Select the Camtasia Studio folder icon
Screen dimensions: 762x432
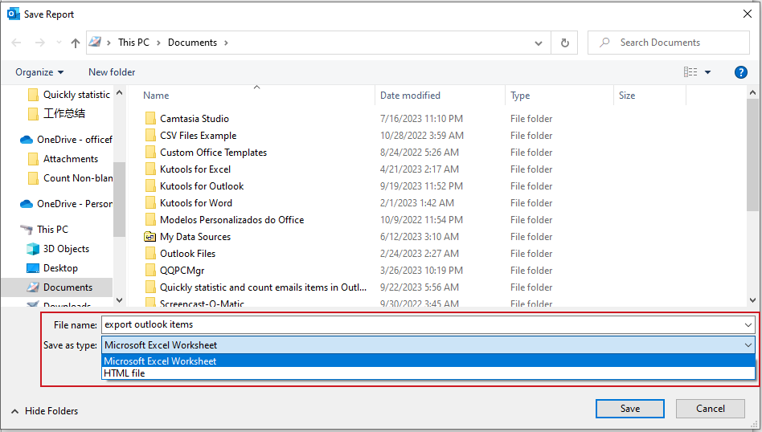pyautogui.click(x=150, y=118)
